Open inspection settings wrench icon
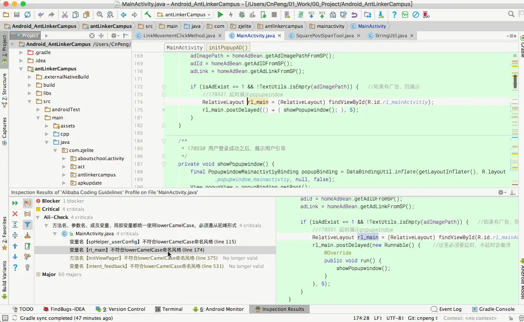The height and width of the screenshot is (322, 524). [27, 257]
